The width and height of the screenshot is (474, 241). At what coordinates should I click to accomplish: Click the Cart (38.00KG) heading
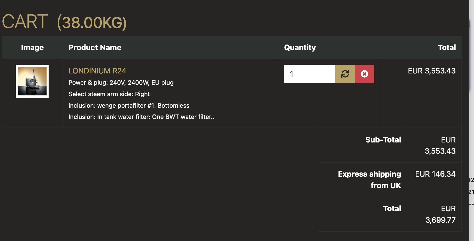64,22
